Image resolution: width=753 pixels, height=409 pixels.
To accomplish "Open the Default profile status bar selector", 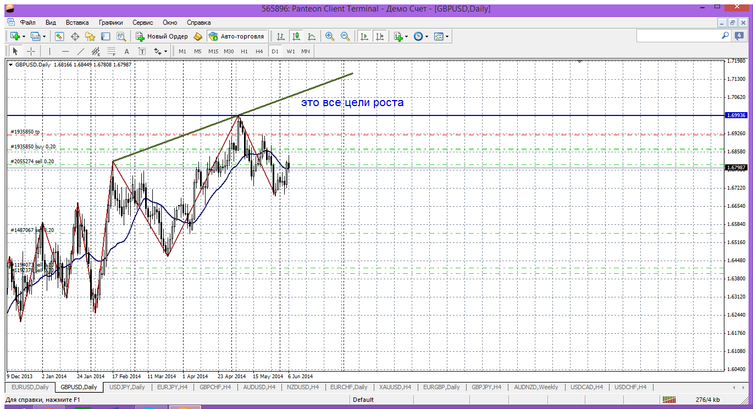I will (x=363, y=400).
